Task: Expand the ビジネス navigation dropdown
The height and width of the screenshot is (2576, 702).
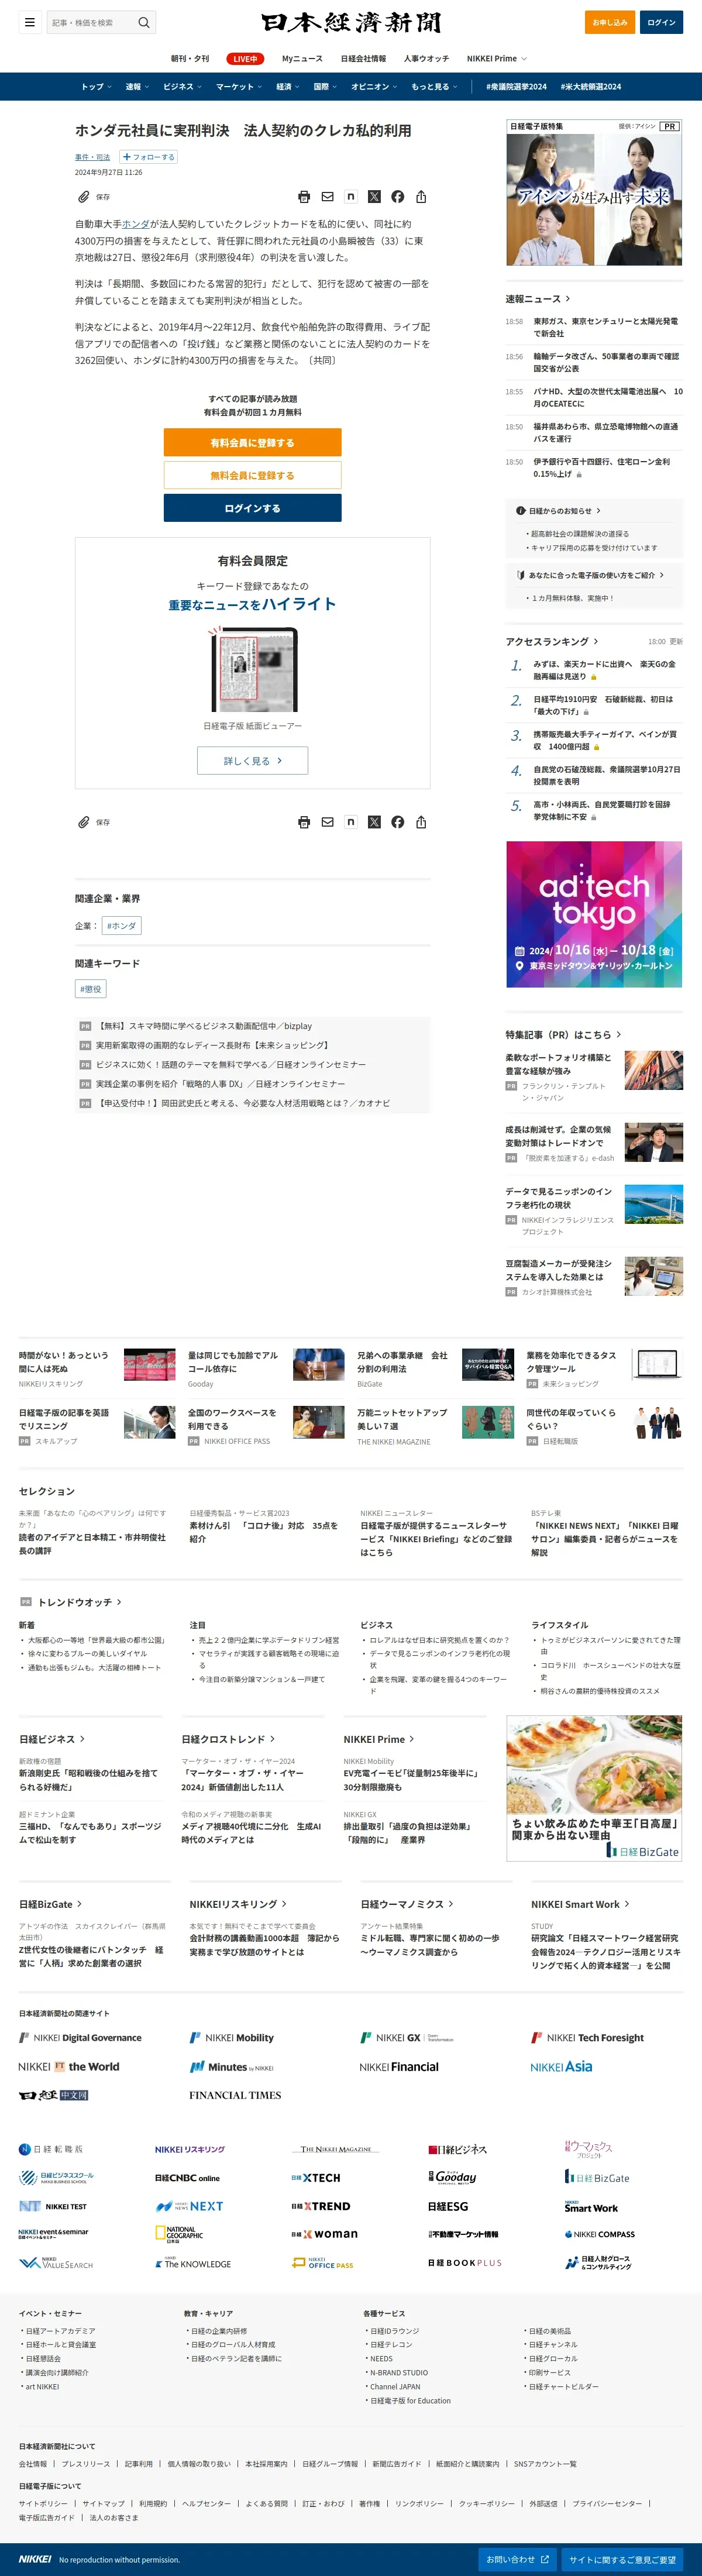Action: point(182,87)
